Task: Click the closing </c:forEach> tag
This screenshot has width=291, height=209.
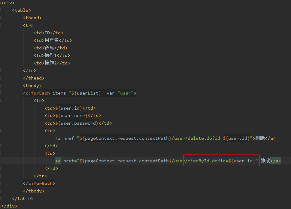Action: tap(39, 183)
